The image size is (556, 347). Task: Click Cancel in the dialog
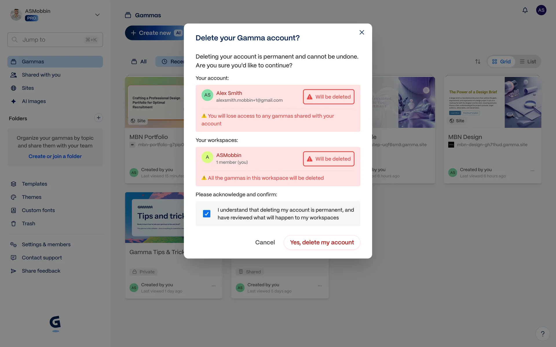pos(265,242)
